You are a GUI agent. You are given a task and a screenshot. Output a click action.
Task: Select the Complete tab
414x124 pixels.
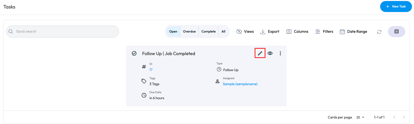pos(209,32)
